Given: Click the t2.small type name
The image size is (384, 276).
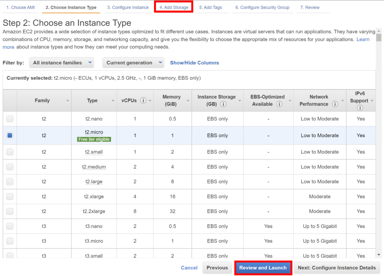Looking at the screenshot, I should [x=94, y=152].
